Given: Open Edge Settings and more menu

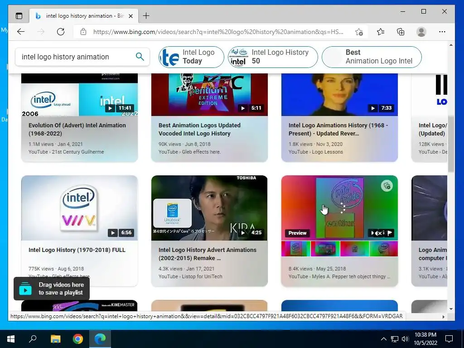Looking at the screenshot, I should coord(442,32).
